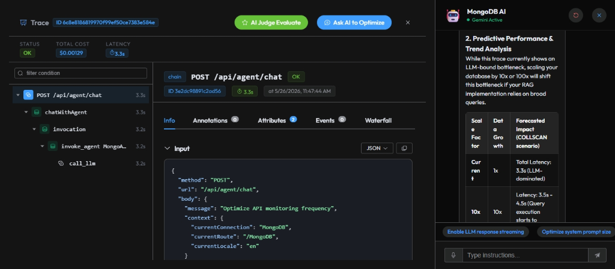Click the span ID 3e2dc98891c2ad56 badge
This screenshot has height=269, width=615.
(195, 92)
